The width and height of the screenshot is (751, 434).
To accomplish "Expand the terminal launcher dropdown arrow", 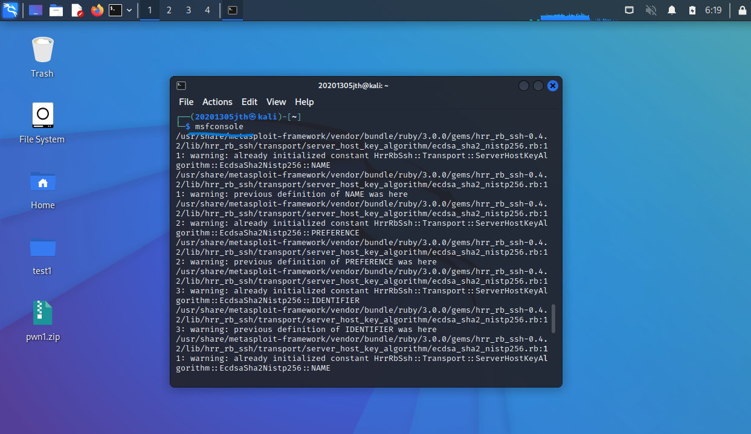I will click(129, 10).
